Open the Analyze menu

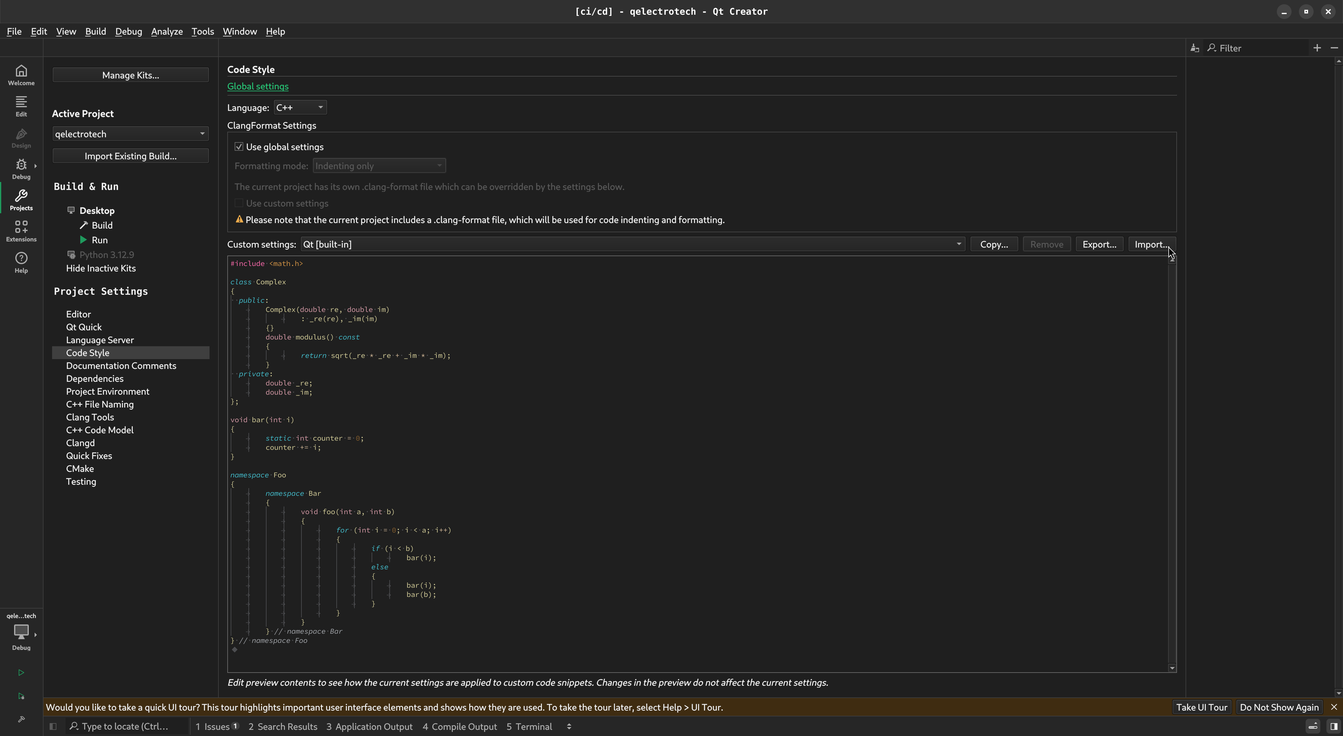pos(167,31)
